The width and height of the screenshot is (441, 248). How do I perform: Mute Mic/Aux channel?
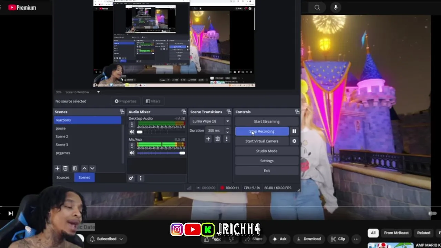[132, 153]
